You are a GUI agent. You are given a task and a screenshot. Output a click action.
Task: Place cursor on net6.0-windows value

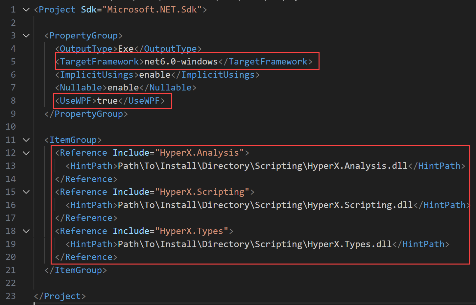[x=181, y=62]
